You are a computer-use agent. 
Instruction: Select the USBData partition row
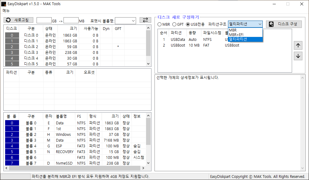click(x=225, y=40)
